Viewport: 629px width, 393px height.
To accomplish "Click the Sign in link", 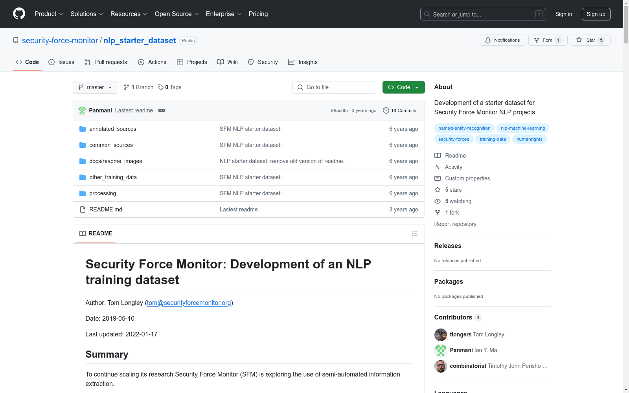I will pyautogui.click(x=564, y=14).
